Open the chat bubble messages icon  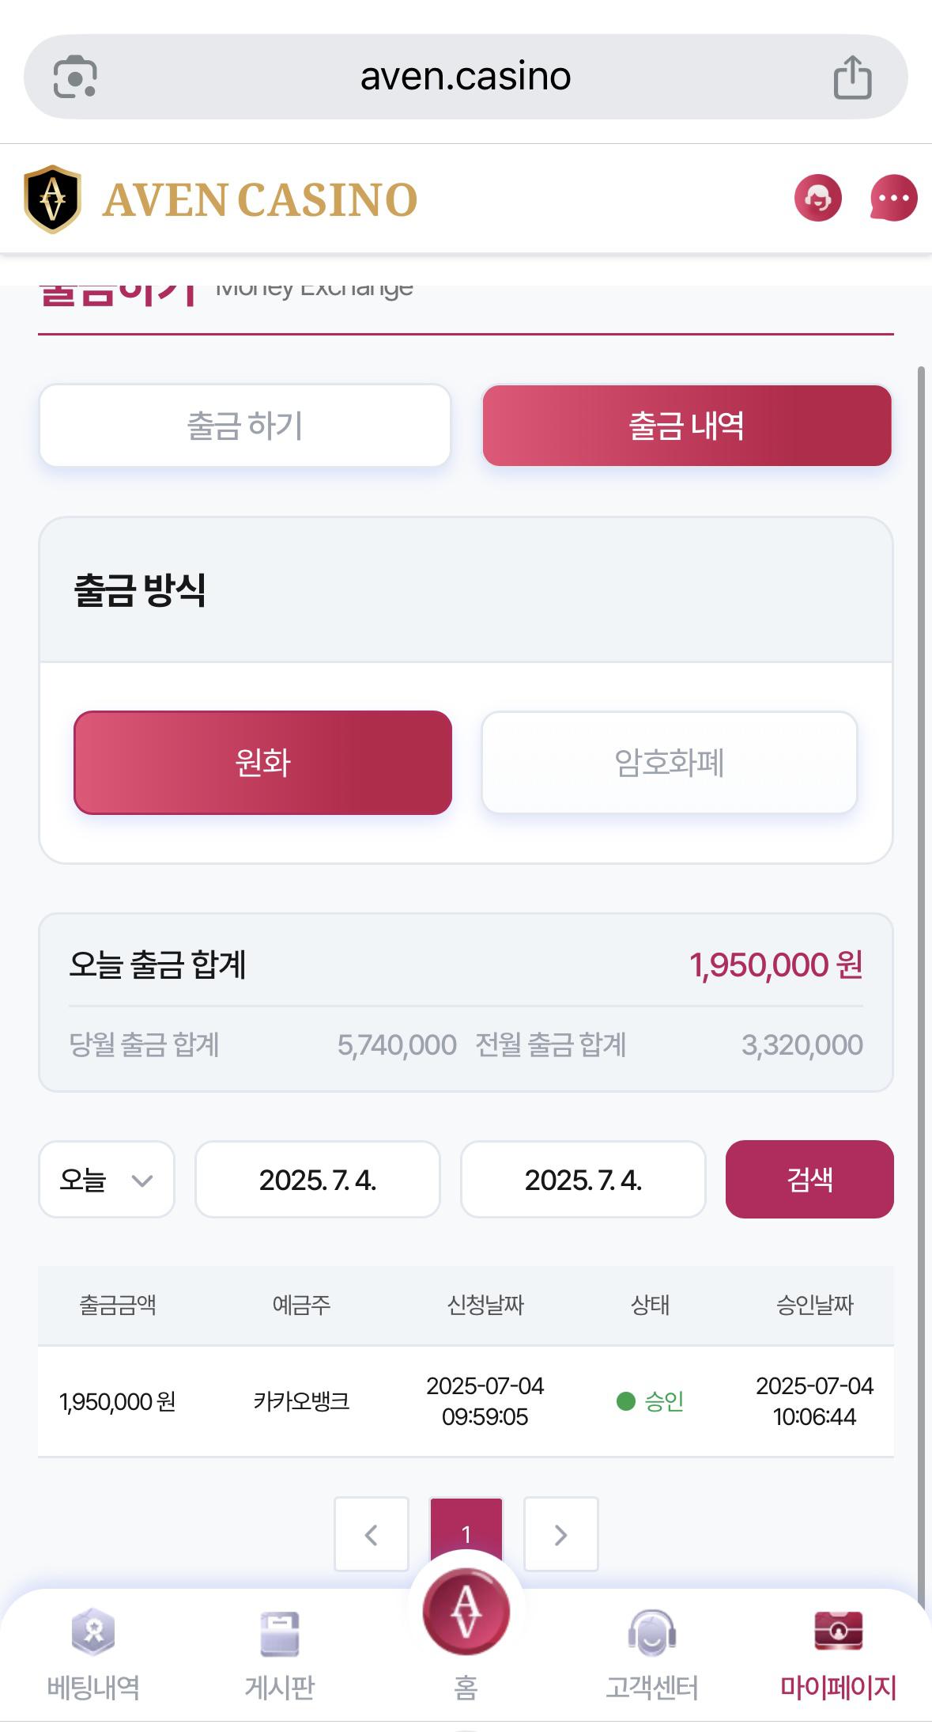(x=893, y=198)
